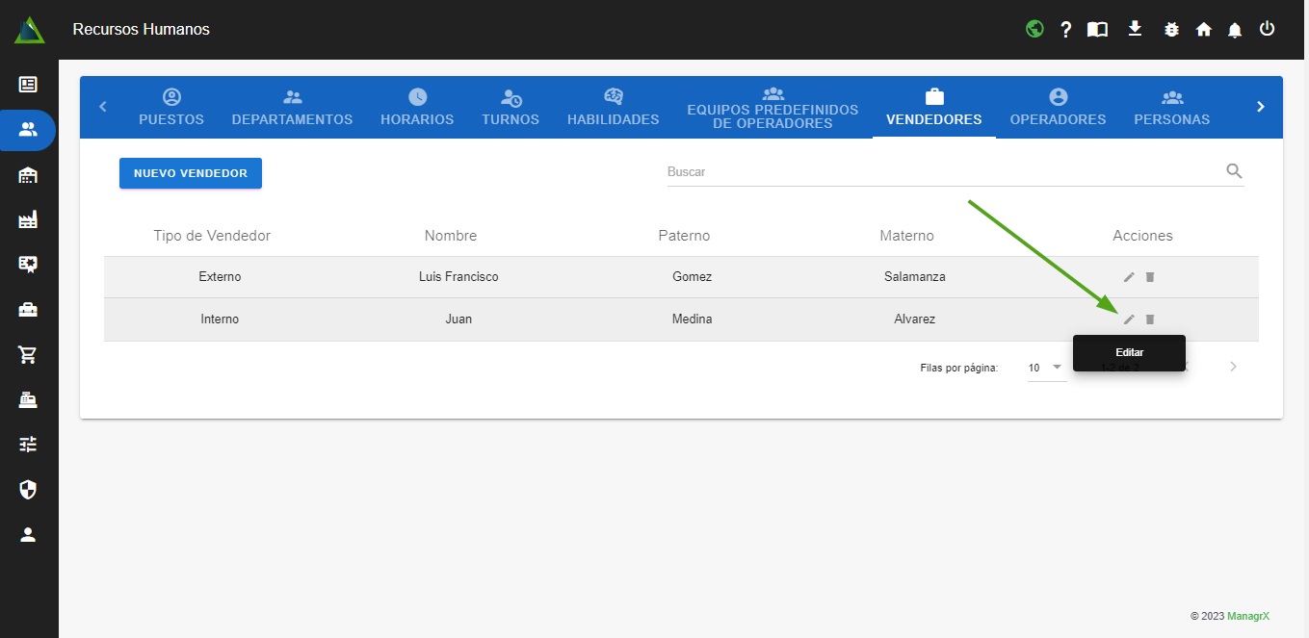The image size is (1309, 638).
Task: Click the edit pencil icon for Juan Medina
Action: click(1129, 319)
